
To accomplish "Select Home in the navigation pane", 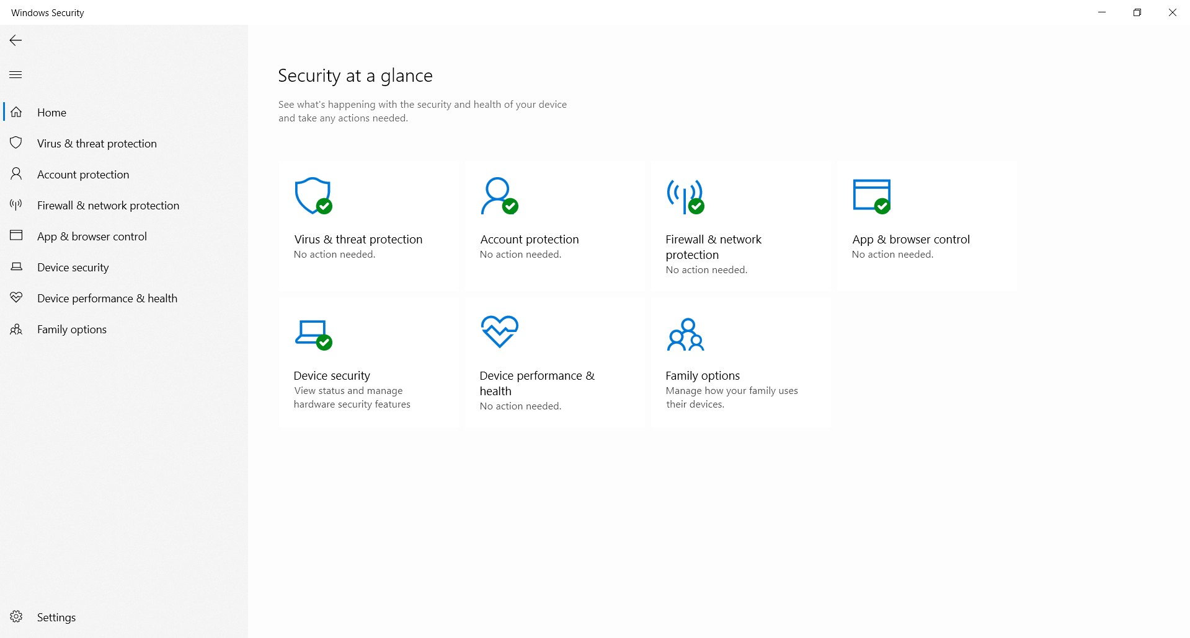I will [x=51, y=113].
